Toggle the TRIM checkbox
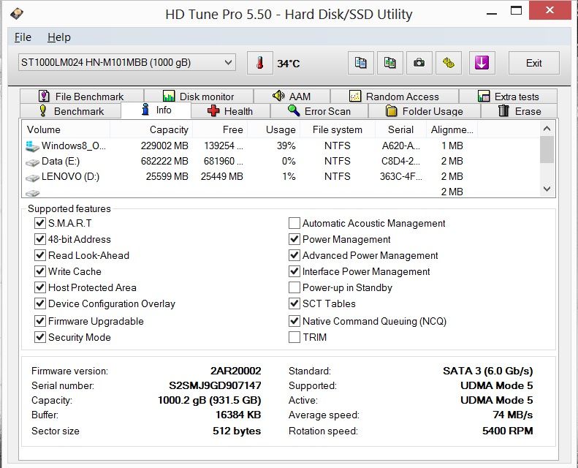The image size is (578, 468). 294,337
